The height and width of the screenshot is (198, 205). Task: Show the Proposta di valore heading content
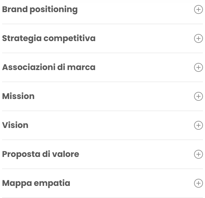click(41, 154)
